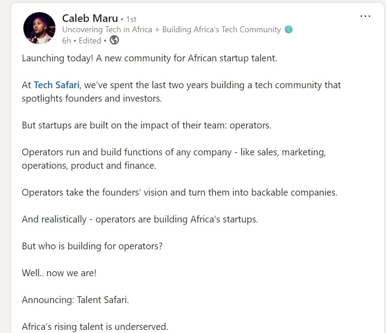Open the post's three-dot options menu
The height and width of the screenshot is (333, 386).
(x=365, y=17)
